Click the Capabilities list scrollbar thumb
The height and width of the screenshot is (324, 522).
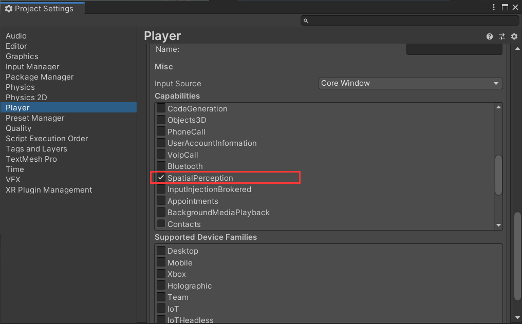pos(498,175)
